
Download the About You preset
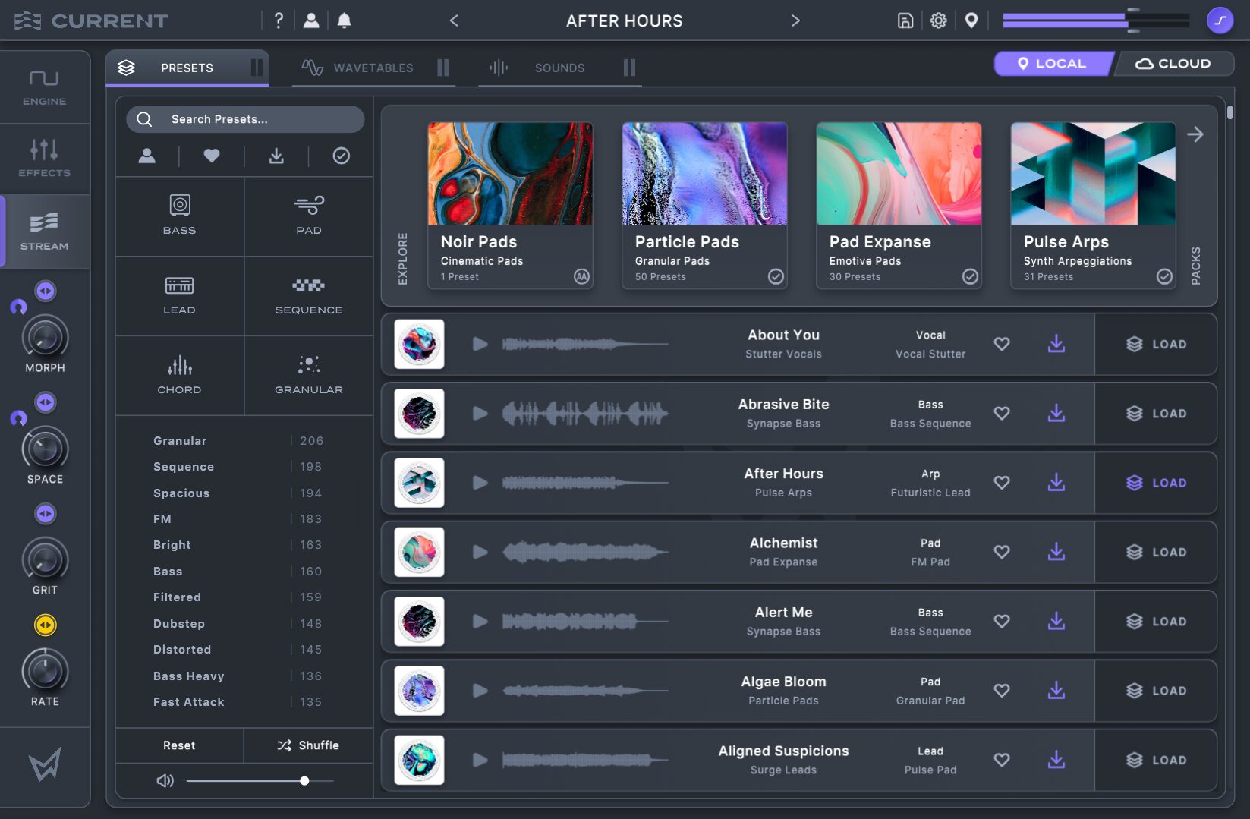click(x=1056, y=344)
